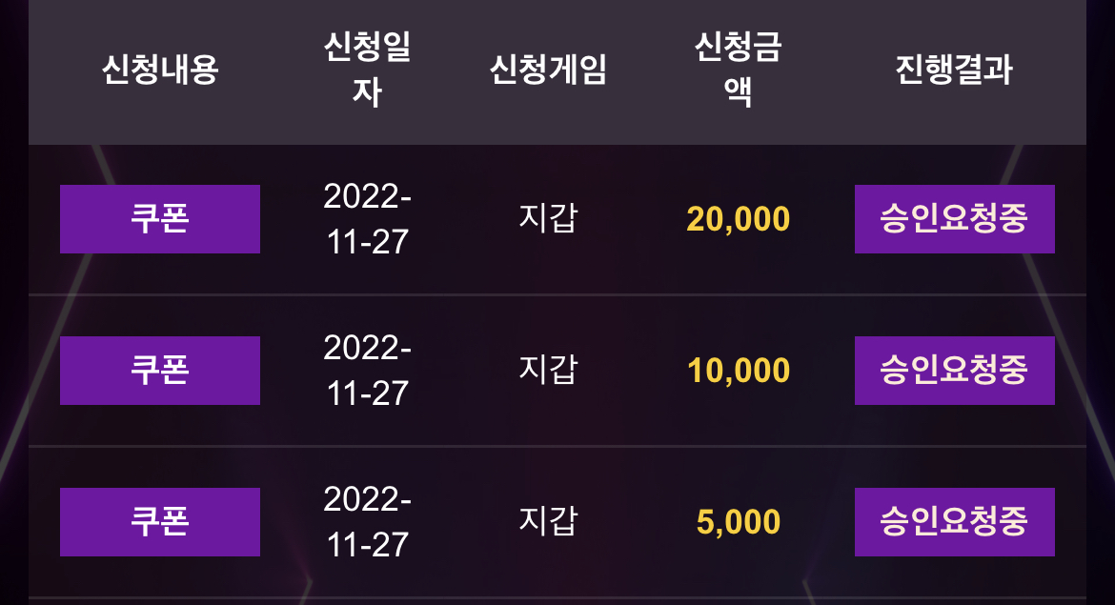This screenshot has height=605, width=1115.
Task: Select 승인요청중 status for the 20,000 request
Action: pyautogui.click(x=954, y=219)
